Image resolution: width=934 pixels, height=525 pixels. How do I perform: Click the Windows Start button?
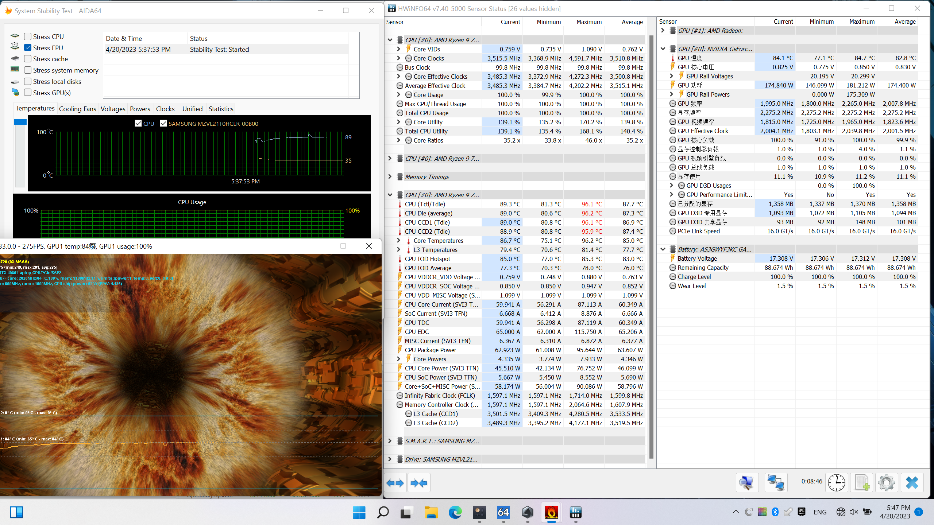359,512
